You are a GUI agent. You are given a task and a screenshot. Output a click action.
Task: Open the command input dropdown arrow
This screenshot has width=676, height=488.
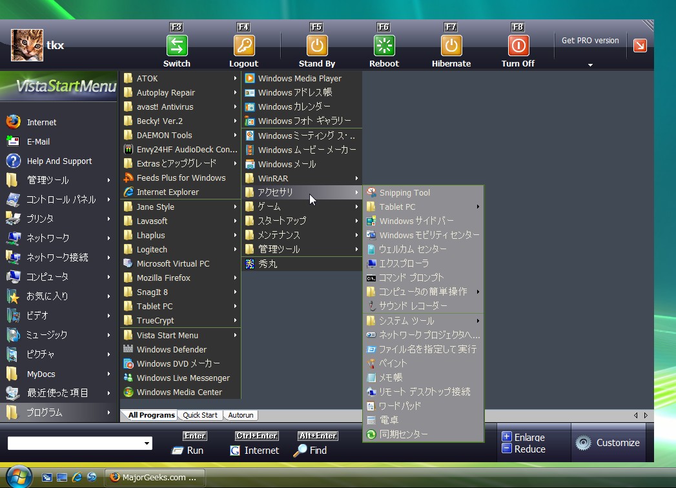tap(147, 443)
